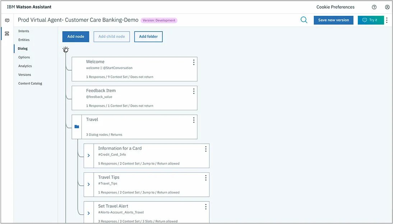
Task: Open Feedback Item node options menu
Action: [194, 91]
